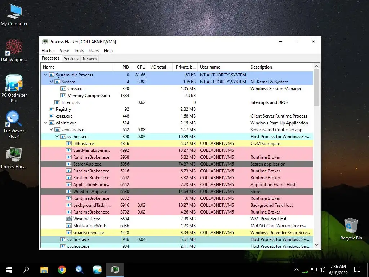Open DataWagon desktop shortcut
This screenshot has width=369, height=277.
click(x=14, y=50)
